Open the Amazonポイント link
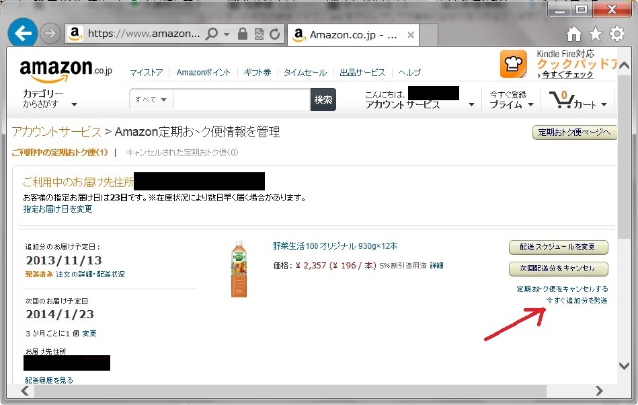Image resolution: width=638 pixels, height=405 pixels. tap(203, 73)
